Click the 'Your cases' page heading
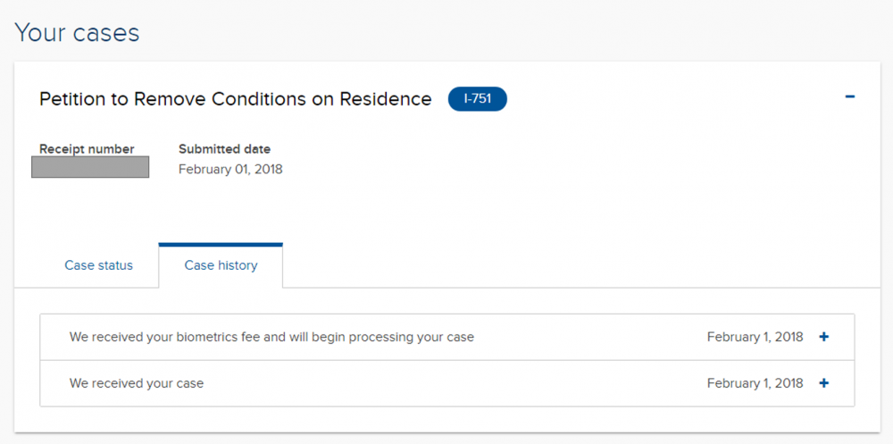Viewport: 893px width, 444px height. [x=77, y=32]
